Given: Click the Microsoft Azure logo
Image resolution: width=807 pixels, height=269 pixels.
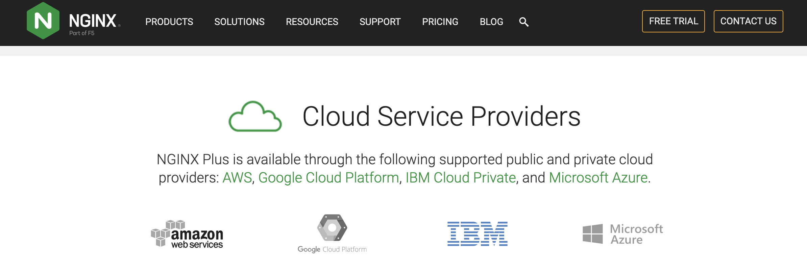Looking at the screenshot, I should coord(623,234).
